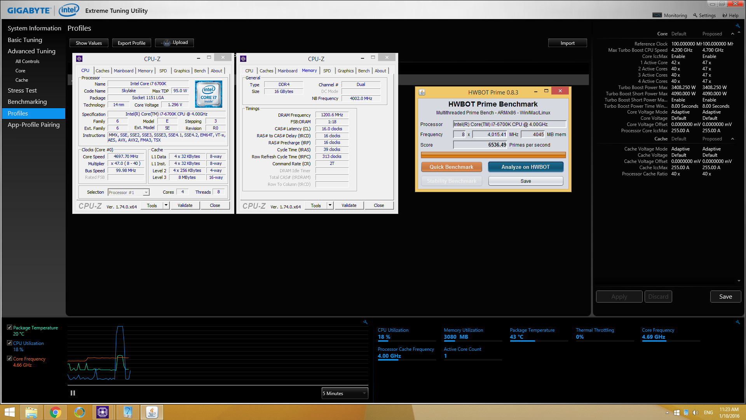Image resolution: width=746 pixels, height=420 pixels.
Task: Click the Upload button with cloud icon
Action: tap(174, 43)
